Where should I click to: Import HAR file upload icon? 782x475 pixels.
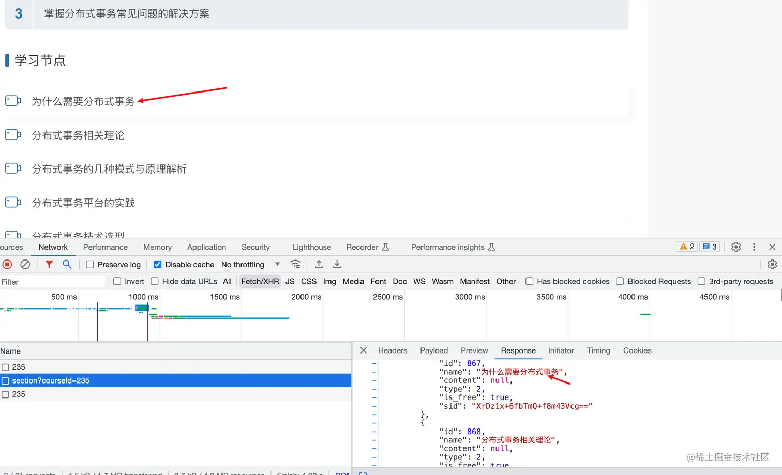319,264
